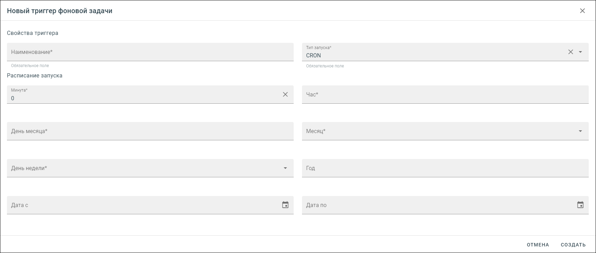Viewport: 596px width, 253px height.
Task: Click the ОТМЕНА button
Action: pyautogui.click(x=538, y=245)
